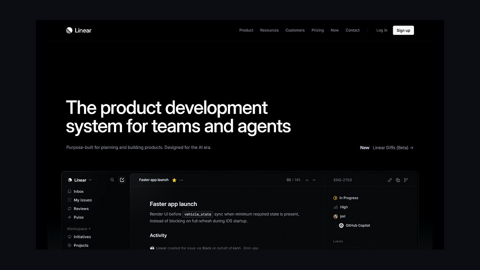Go to the Contact page
480x270 pixels.
352,30
